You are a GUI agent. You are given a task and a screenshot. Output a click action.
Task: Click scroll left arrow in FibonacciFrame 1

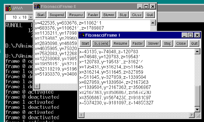(82, 115)
